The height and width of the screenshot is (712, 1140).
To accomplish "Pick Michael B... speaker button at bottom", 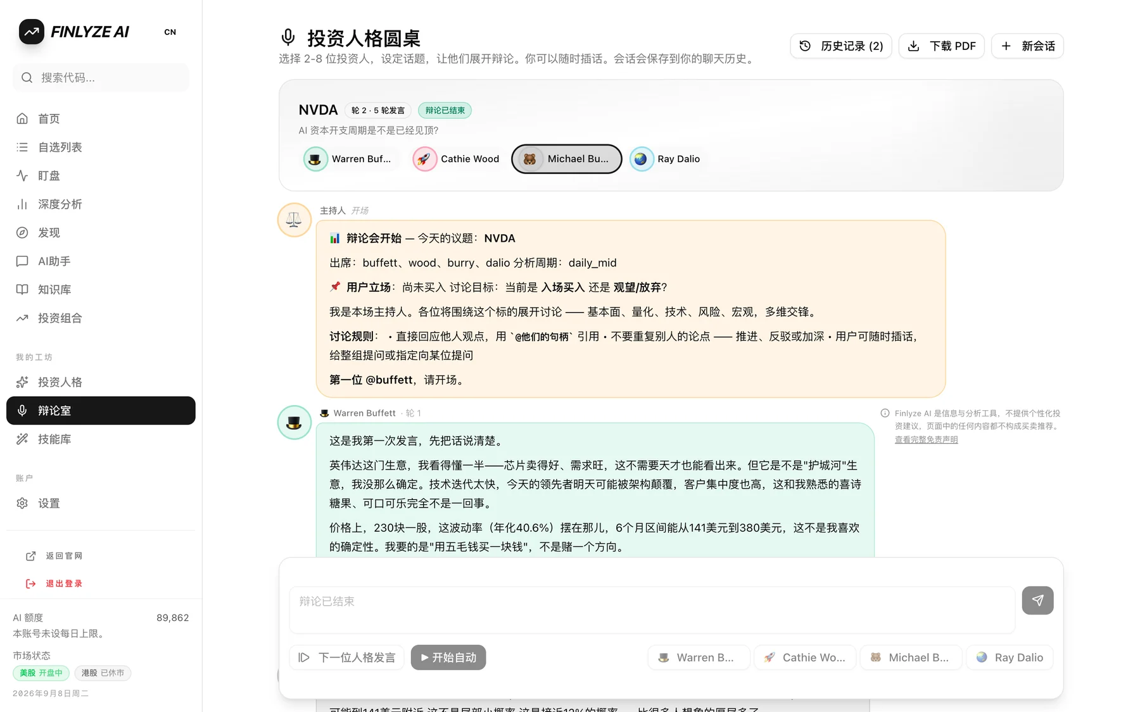I will pyautogui.click(x=911, y=658).
